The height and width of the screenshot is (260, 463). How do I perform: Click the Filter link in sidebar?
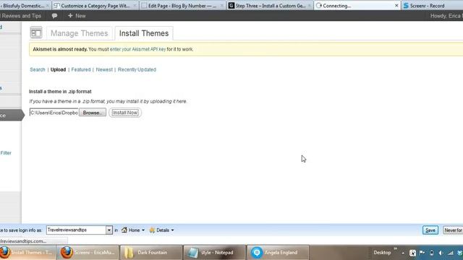click(6, 152)
